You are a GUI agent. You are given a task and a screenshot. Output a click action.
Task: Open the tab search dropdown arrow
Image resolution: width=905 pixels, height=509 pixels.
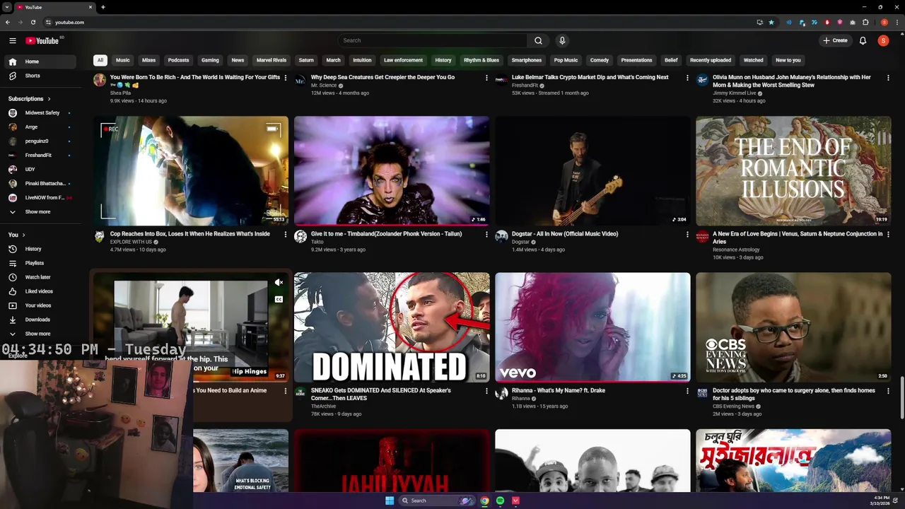pyautogui.click(x=7, y=7)
